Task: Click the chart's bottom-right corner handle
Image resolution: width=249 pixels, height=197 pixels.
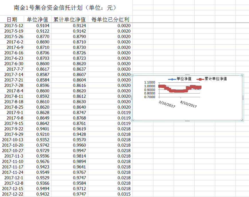Action: 242,120
